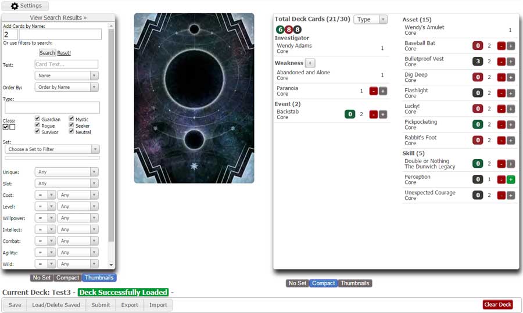The image size is (523, 313).
Task: Decrease Backstab count with minus button
Action: point(374,114)
